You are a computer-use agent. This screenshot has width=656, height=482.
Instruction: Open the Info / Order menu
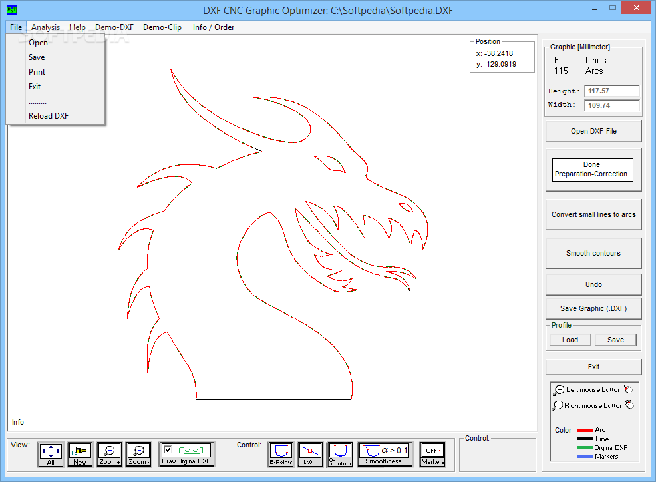pyautogui.click(x=214, y=27)
